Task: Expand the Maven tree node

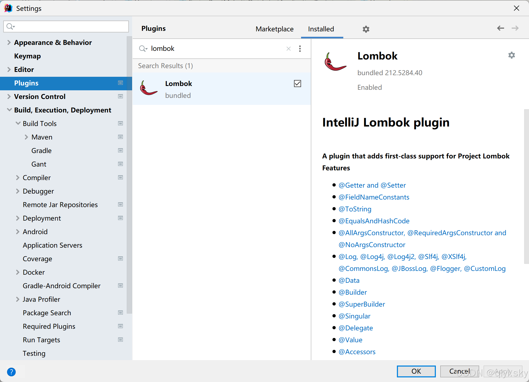Action: (x=26, y=137)
